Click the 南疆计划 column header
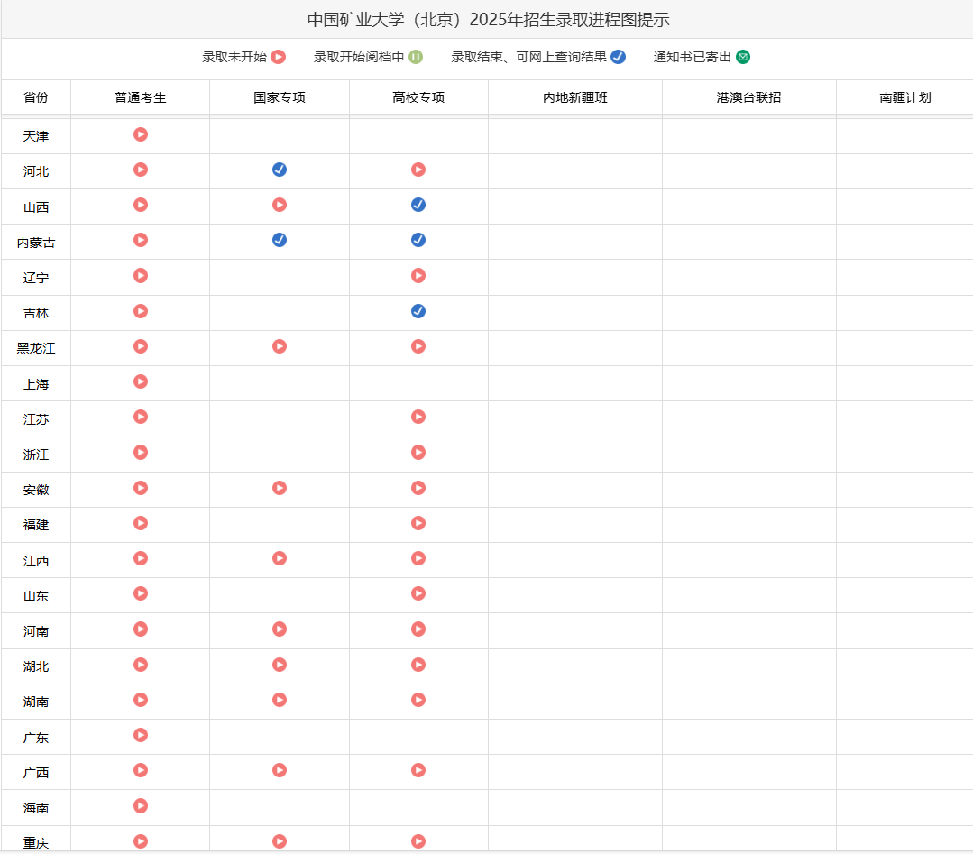This screenshot has width=973, height=854. 904,97
